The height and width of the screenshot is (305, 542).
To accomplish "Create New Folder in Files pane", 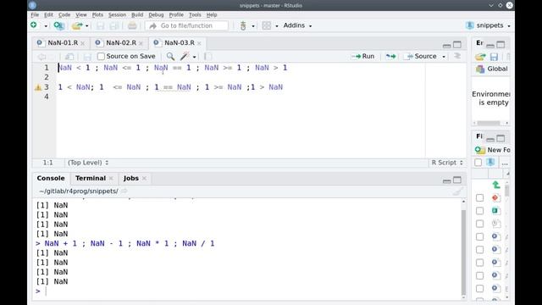I will pyautogui.click(x=493, y=150).
